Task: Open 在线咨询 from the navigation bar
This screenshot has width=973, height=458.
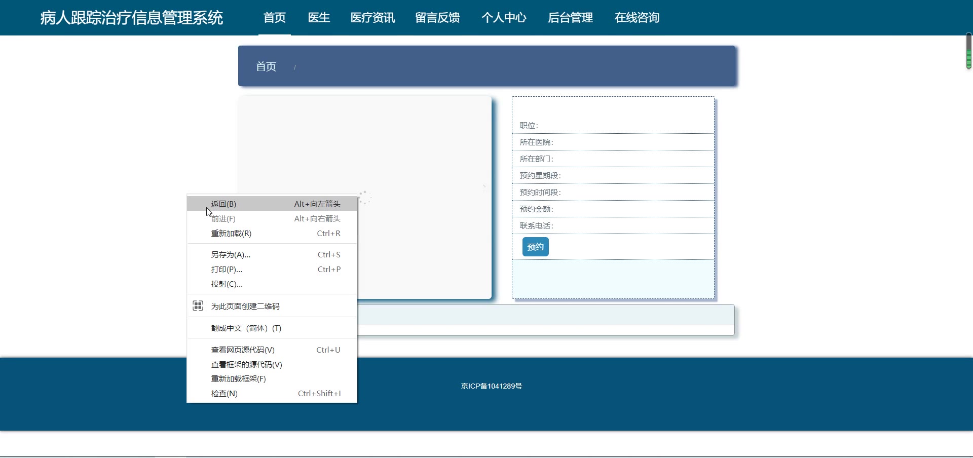Action: point(637,18)
